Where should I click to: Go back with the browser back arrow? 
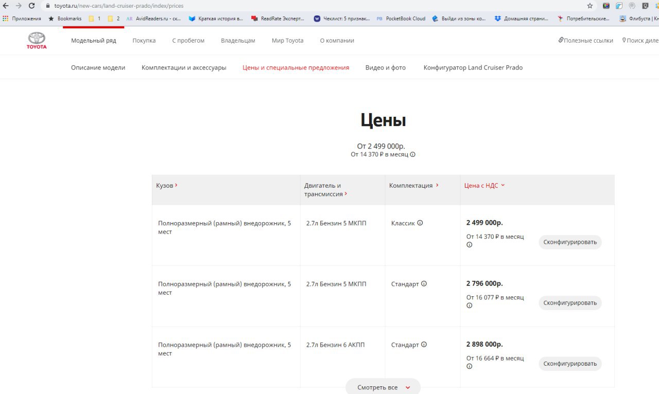(6, 6)
